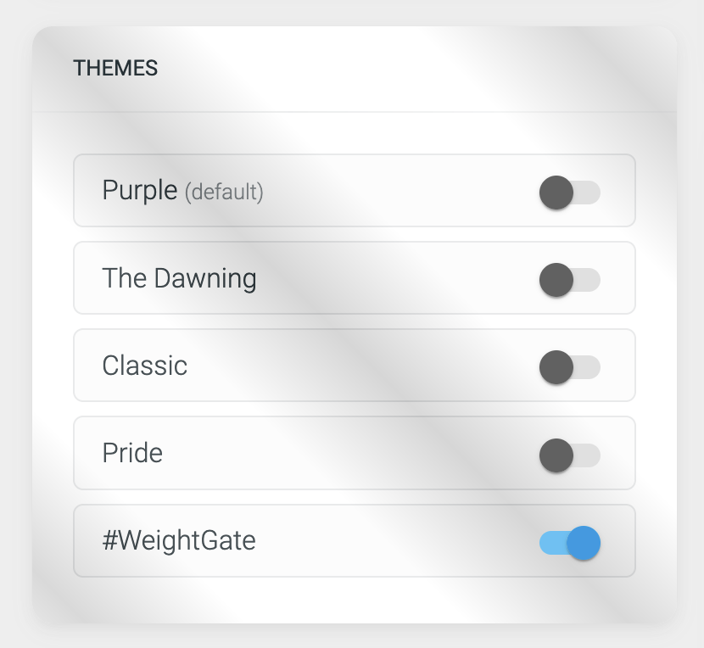Click blank space inside the #WeightGate row
The image size is (704, 648).
click(399, 541)
